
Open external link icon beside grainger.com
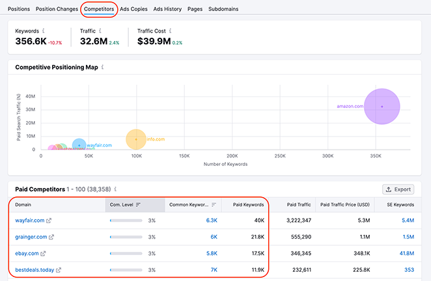(51, 237)
